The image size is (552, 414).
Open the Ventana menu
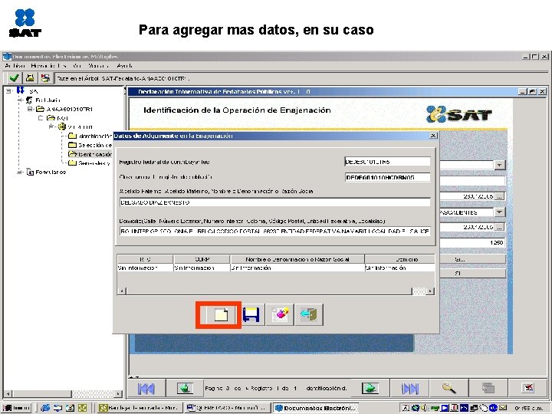(x=98, y=66)
